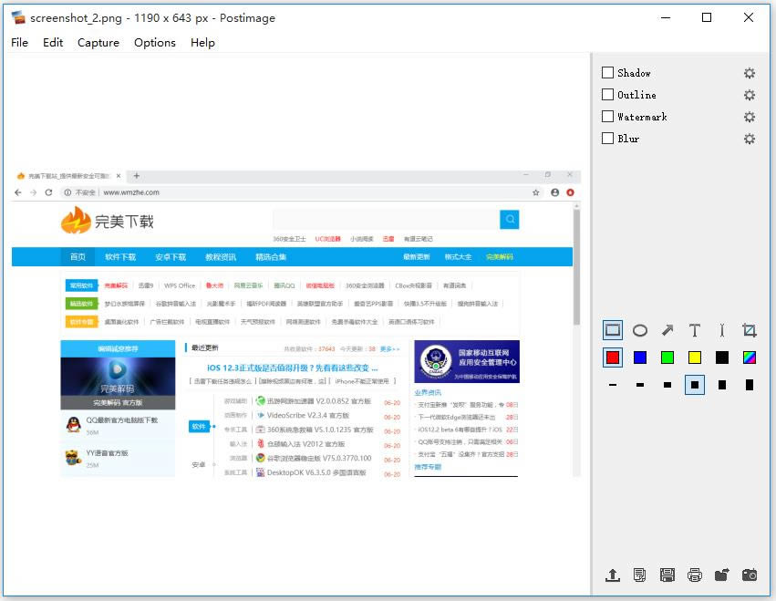Click the folder with arrow icon
The image size is (776, 601).
point(722,575)
